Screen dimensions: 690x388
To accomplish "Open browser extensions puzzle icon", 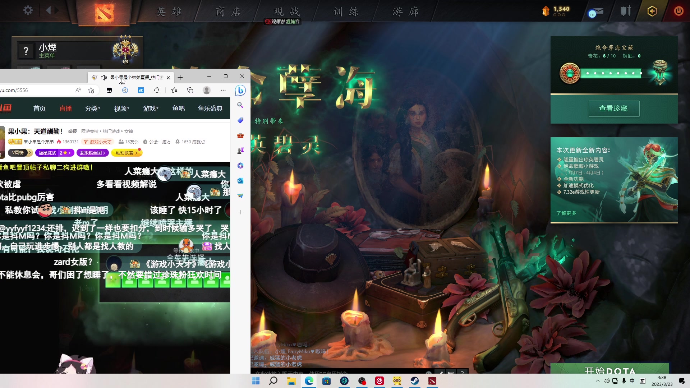I will point(157,90).
